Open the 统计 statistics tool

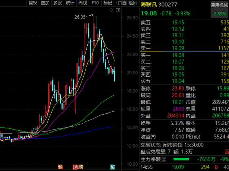point(70,3)
